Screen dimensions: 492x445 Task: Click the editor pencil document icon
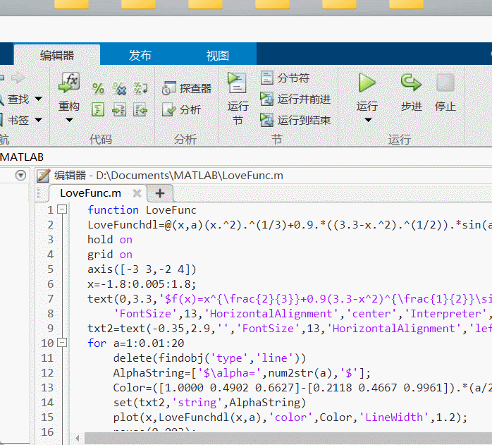(43, 176)
